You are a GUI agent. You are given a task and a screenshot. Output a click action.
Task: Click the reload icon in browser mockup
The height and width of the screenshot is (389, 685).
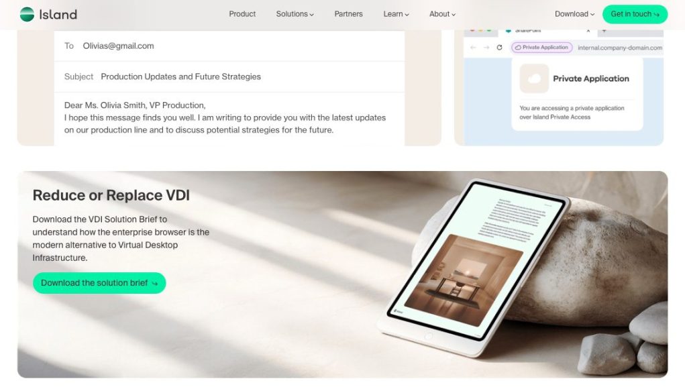point(499,48)
